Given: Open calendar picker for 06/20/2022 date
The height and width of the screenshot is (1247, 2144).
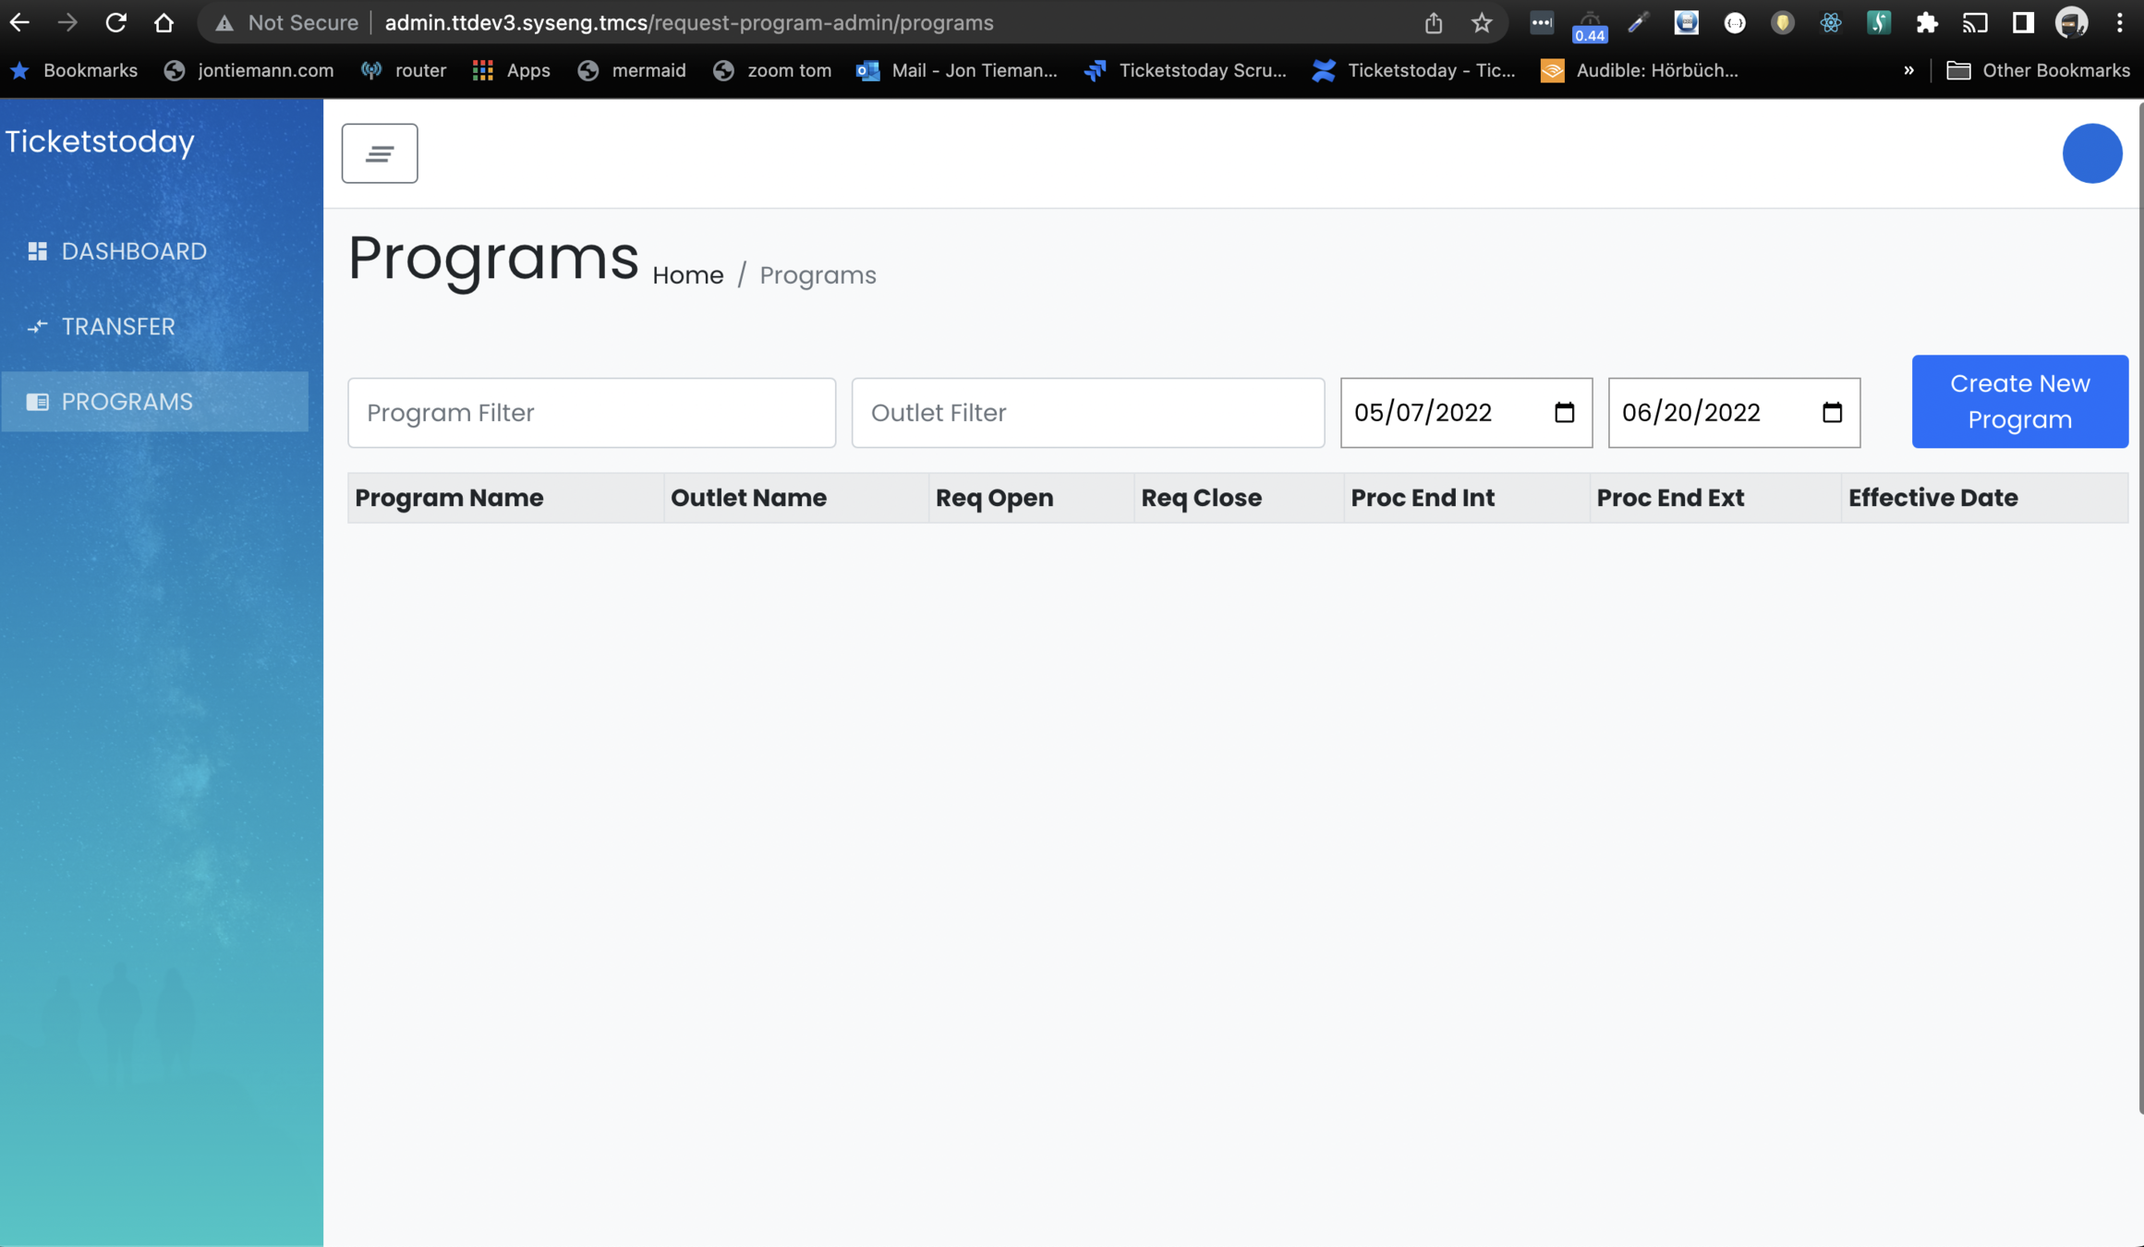Looking at the screenshot, I should [x=1831, y=412].
